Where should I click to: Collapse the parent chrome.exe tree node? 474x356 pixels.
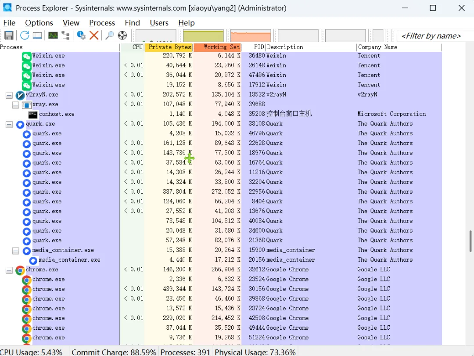pos(9,270)
